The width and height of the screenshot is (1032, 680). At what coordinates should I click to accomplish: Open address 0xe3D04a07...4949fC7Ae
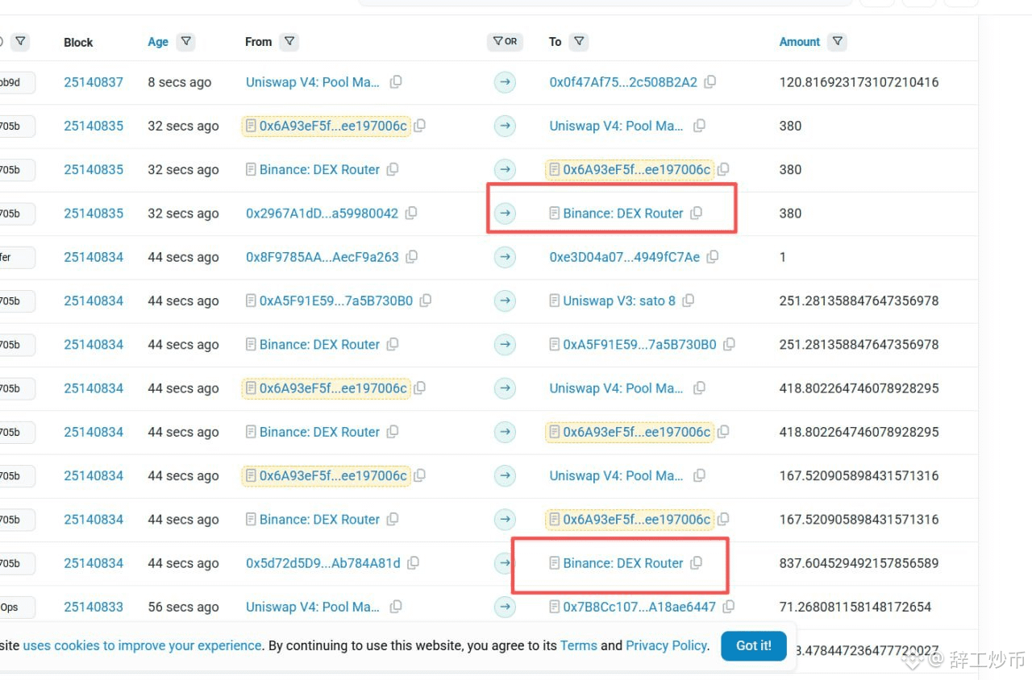(x=625, y=257)
